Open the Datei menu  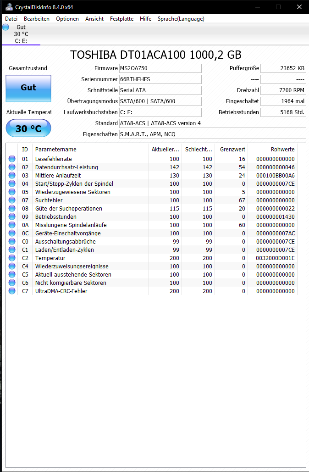11,19
